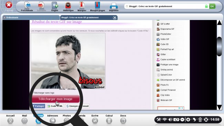Click the page scroll down arrow
Screen dimensions: 224x126
219,107
